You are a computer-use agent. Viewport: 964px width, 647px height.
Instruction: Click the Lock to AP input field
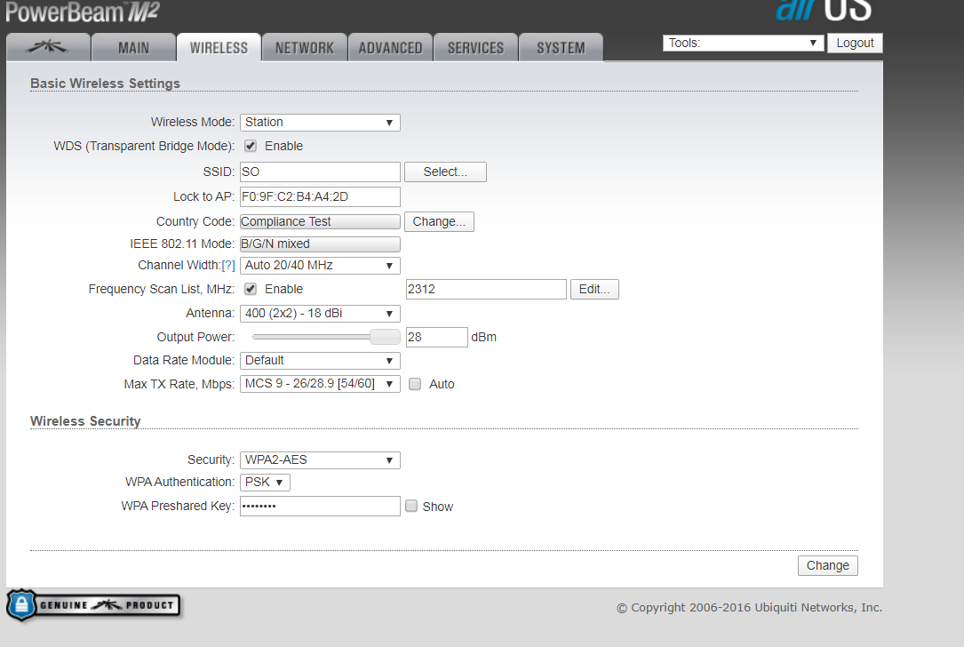(320, 196)
